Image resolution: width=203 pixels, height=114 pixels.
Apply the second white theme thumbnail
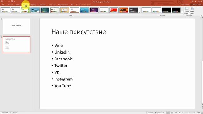click(x=16, y=10)
